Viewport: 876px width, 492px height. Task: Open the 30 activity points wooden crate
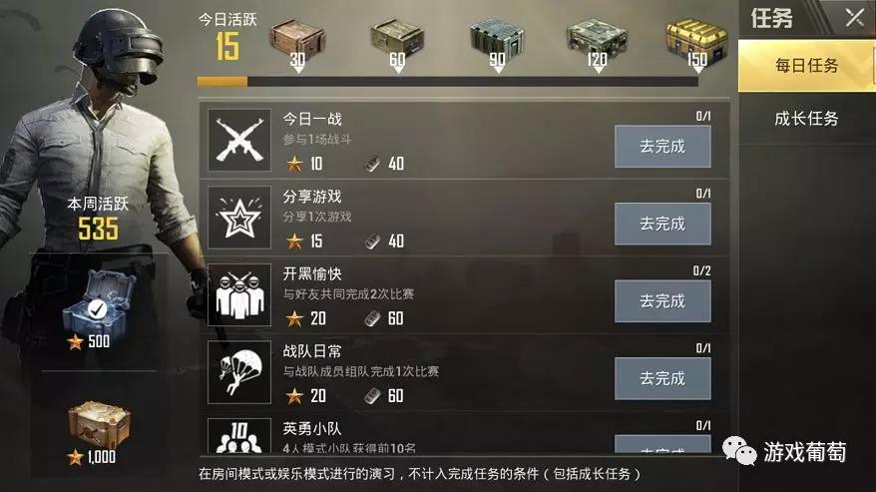(297, 41)
